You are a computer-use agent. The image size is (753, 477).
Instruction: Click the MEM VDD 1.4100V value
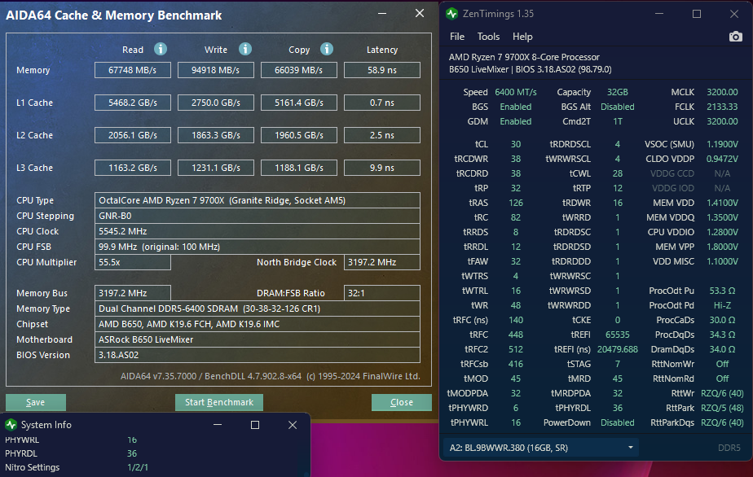pos(722,203)
